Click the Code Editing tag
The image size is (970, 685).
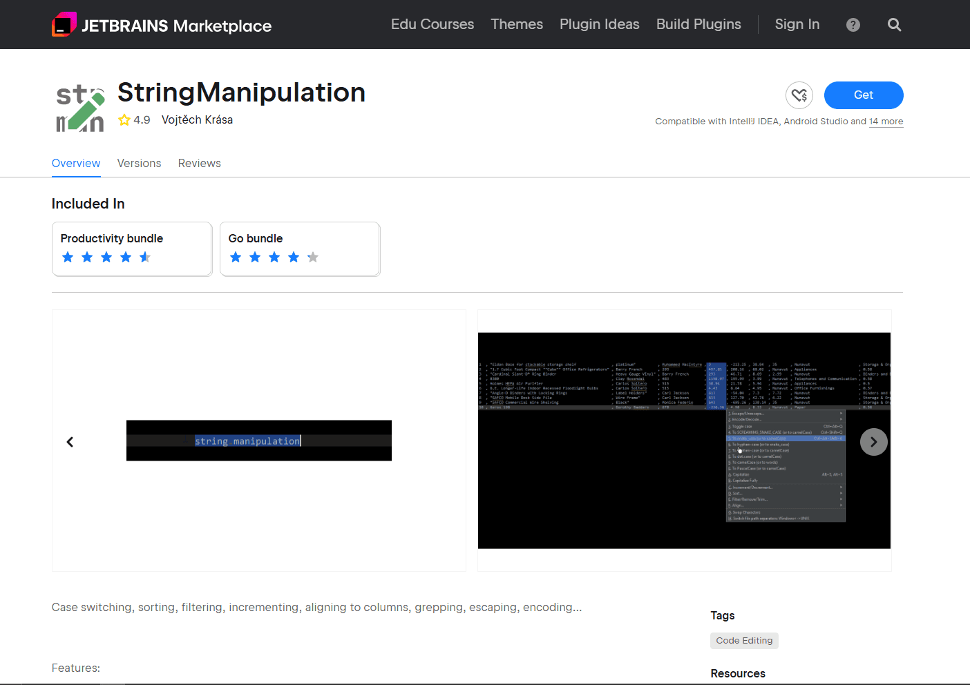click(744, 641)
